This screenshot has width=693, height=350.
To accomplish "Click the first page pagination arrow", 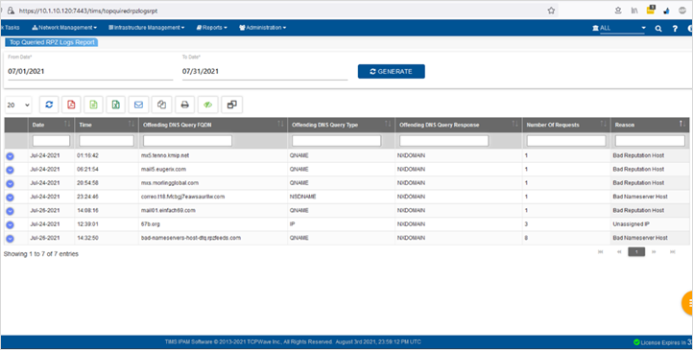I will [601, 252].
